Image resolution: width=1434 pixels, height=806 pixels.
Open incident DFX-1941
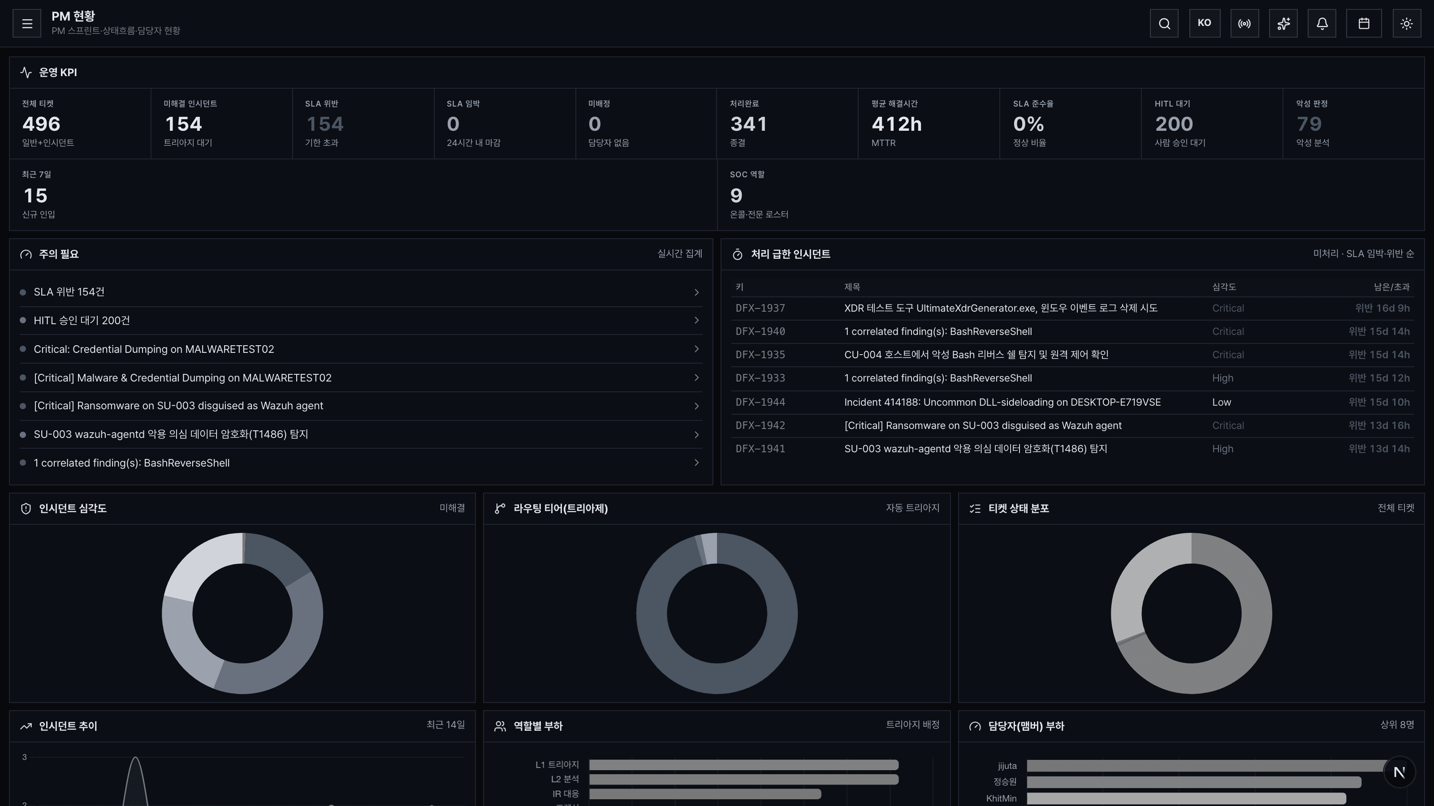click(1072, 449)
